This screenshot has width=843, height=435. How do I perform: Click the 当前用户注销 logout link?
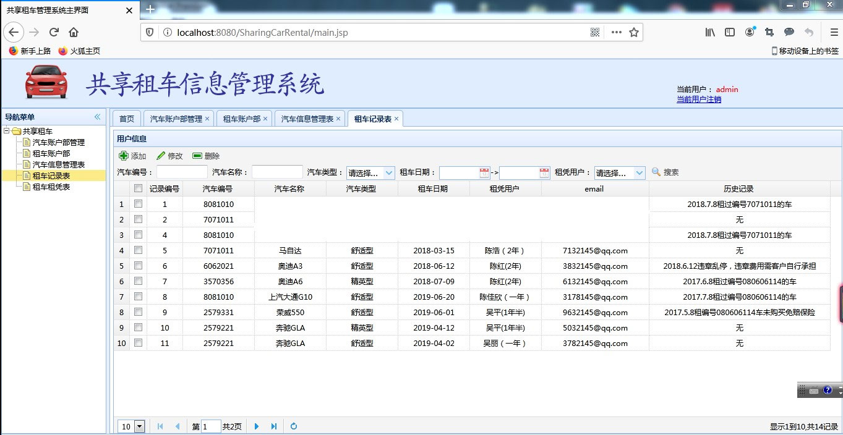pos(698,98)
